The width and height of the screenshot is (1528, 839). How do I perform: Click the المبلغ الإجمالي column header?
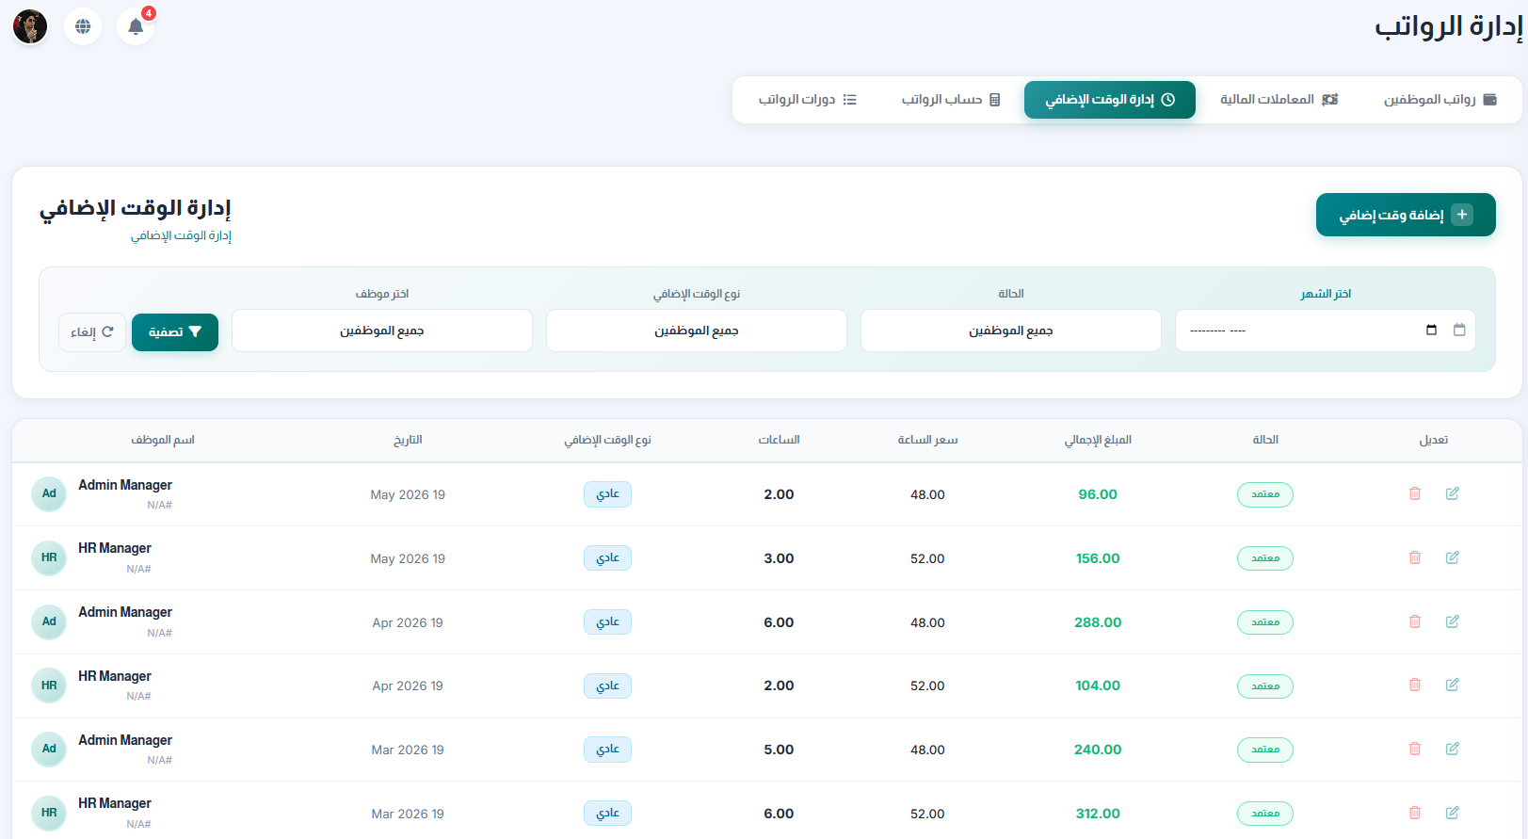[x=1098, y=440]
